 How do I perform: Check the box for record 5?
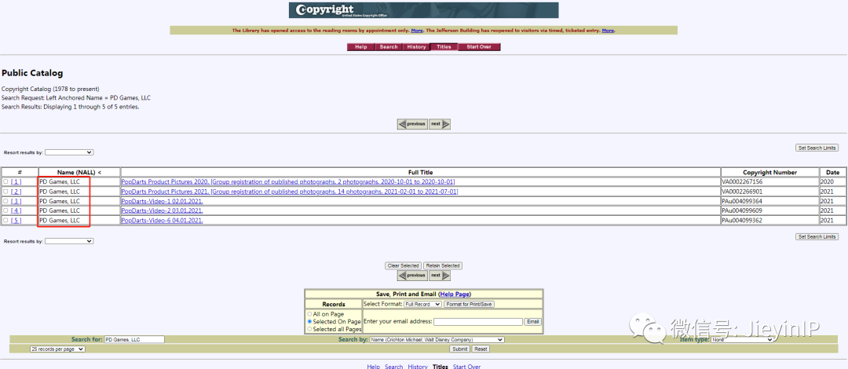click(x=5, y=220)
